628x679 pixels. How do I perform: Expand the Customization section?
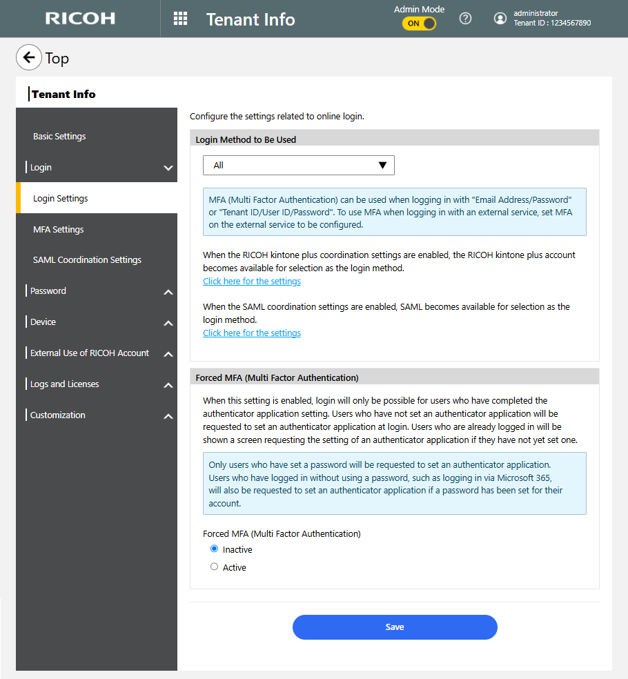(168, 416)
